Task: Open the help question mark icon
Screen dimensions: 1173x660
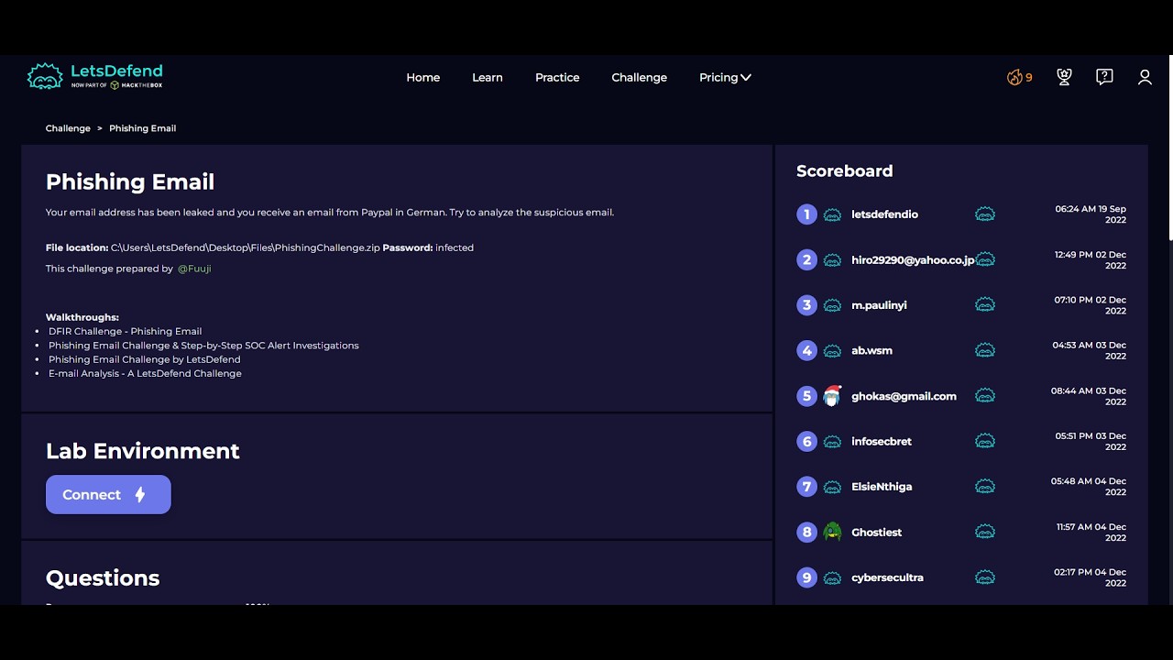Action: pyautogui.click(x=1104, y=78)
